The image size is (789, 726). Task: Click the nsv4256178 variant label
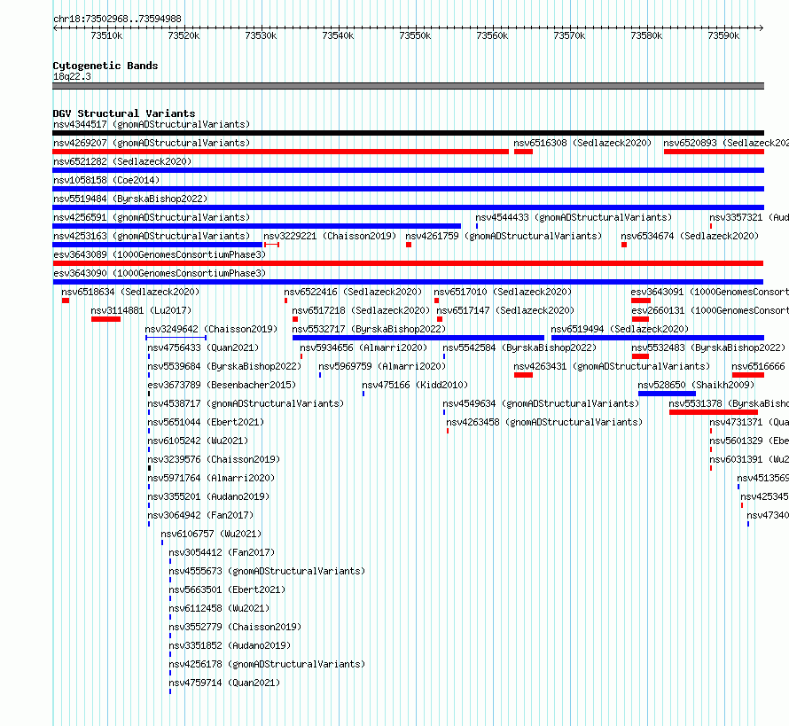(267, 664)
